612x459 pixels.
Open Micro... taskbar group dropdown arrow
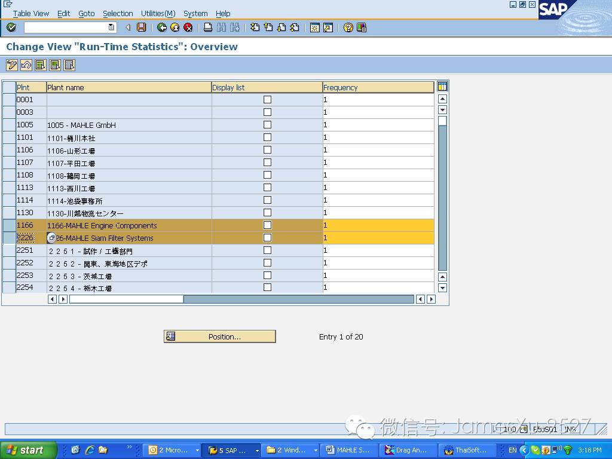(197, 451)
